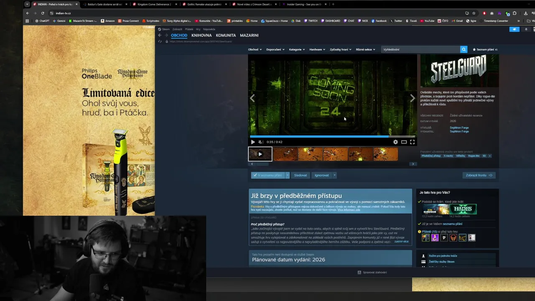Close the INDIAN browser tab

coord(76,4)
